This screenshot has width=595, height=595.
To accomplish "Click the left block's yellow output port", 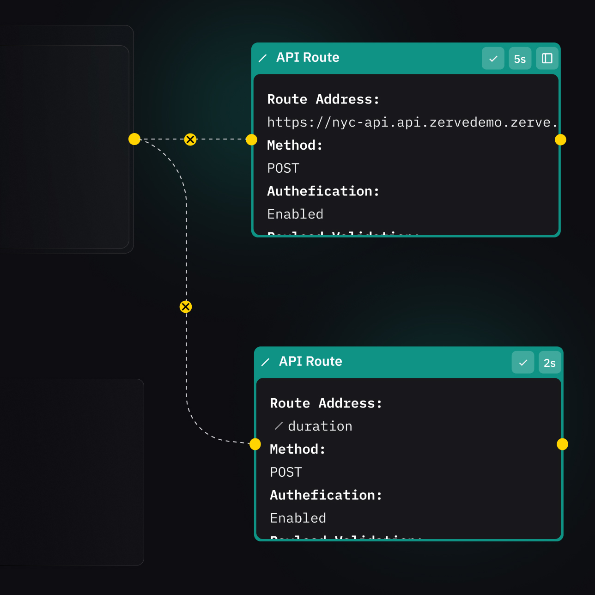I will click(x=134, y=139).
